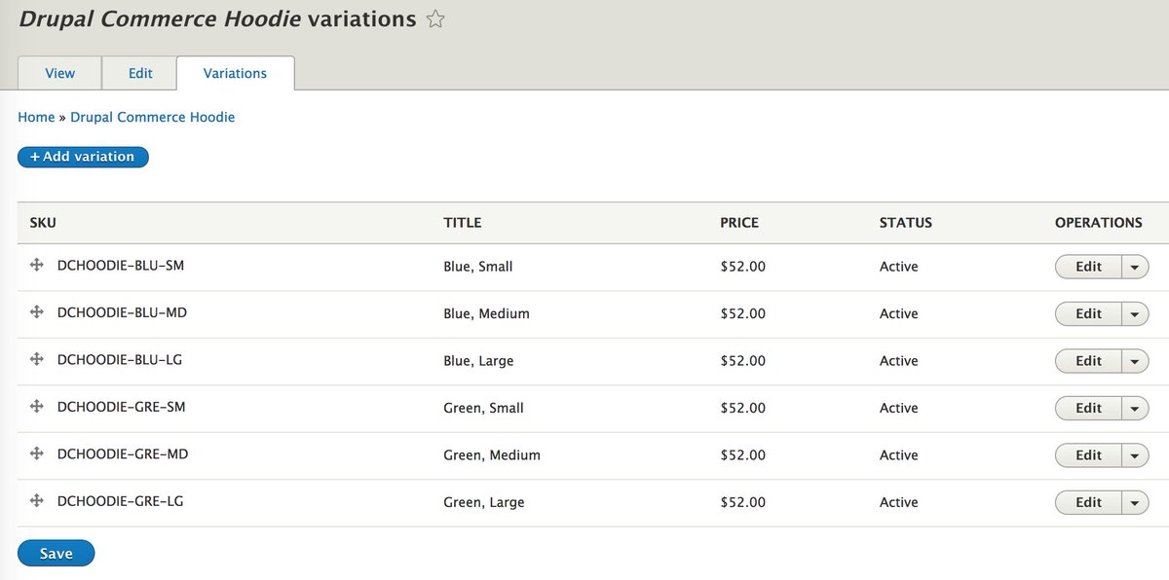1169x580 pixels.
Task: Edit the Green, Medium variation
Action: click(1088, 455)
